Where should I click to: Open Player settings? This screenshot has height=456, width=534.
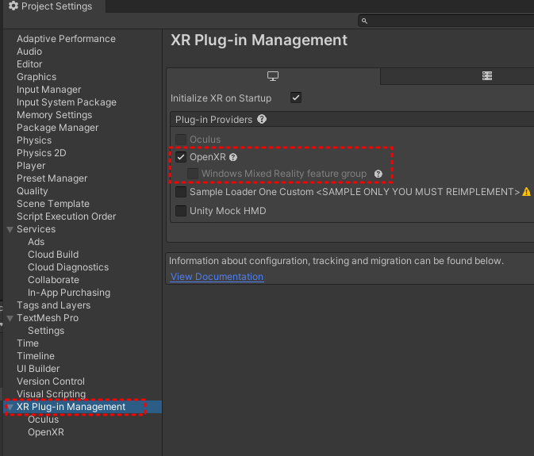pos(31,166)
